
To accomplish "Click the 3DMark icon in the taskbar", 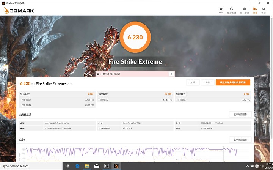I will pos(116,166).
